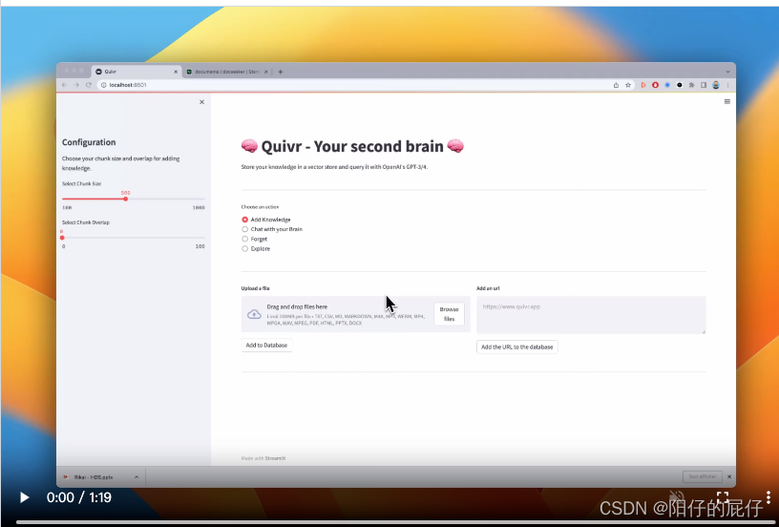Click the Select Chunk Size slider handle
Image resolution: width=779 pixels, height=527 pixels.
pos(126,199)
